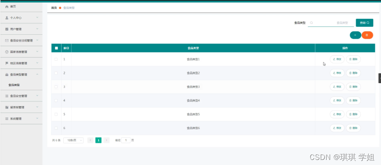
Task: Click the 食品类型 column header
Action: click(x=193, y=48)
